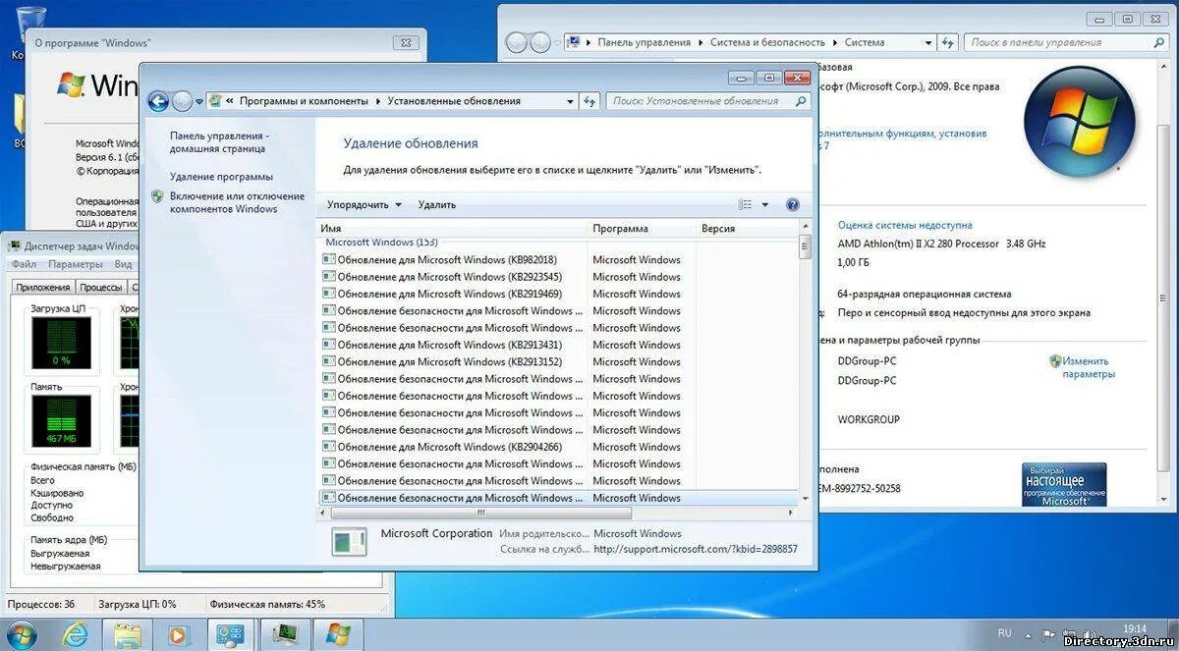Go forward in Installed Updates window
The width and height of the screenshot is (1179, 651).
pyautogui.click(x=183, y=101)
